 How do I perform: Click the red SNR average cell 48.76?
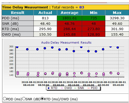[x=69, y=24]
